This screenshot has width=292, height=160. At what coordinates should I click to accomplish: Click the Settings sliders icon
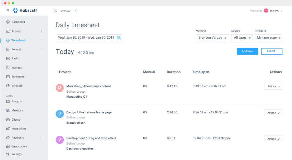pos(8,154)
